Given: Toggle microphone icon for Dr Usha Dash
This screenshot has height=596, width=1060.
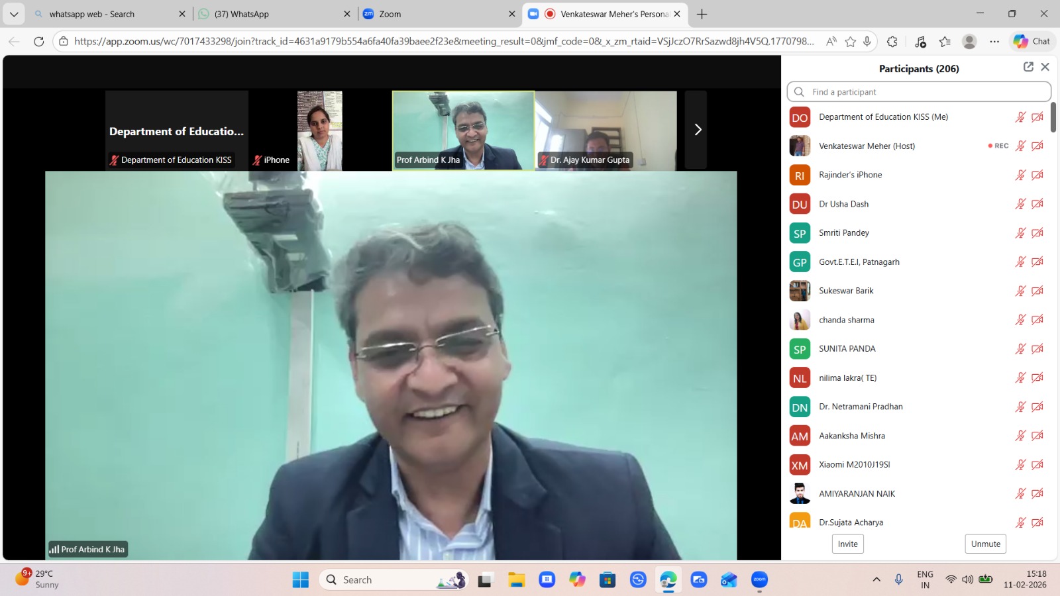Looking at the screenshot, I should coord(1020,204).
